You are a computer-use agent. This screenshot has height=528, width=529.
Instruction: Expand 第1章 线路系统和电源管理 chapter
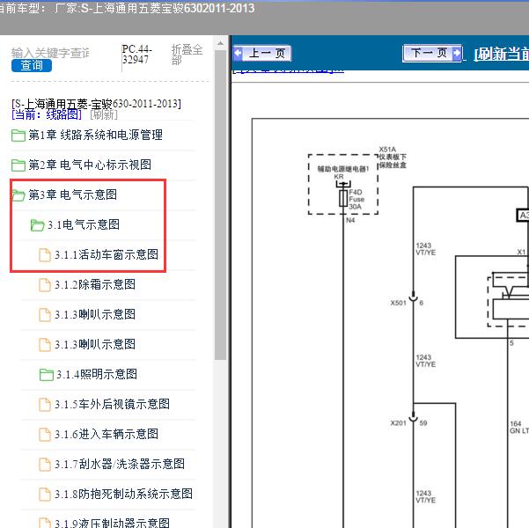point(95,135)
